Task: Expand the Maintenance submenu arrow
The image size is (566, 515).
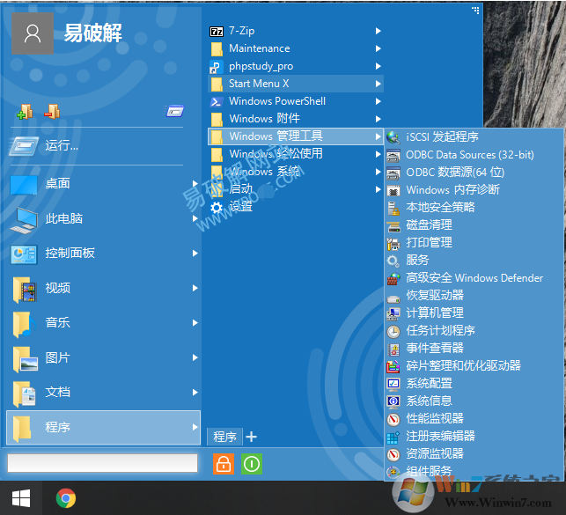Action: 378,48
